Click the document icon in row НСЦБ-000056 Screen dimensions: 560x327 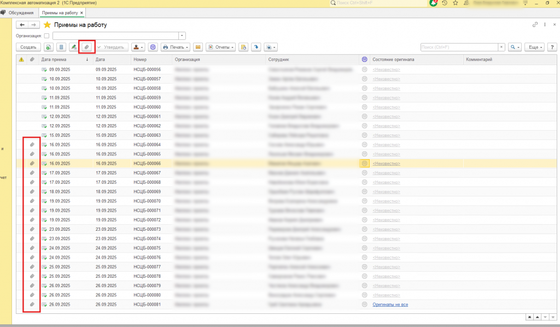[x=44, y=69]
